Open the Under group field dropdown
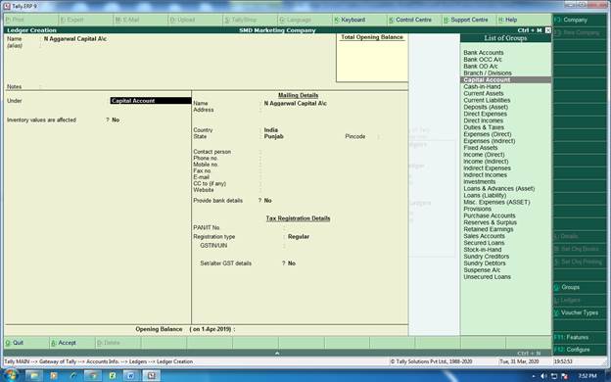Screen dimensions: 611x382 pos(151,101)
